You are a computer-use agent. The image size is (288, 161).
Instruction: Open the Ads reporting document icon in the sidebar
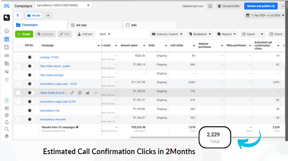pyautogui.click(x=6, y=47)
